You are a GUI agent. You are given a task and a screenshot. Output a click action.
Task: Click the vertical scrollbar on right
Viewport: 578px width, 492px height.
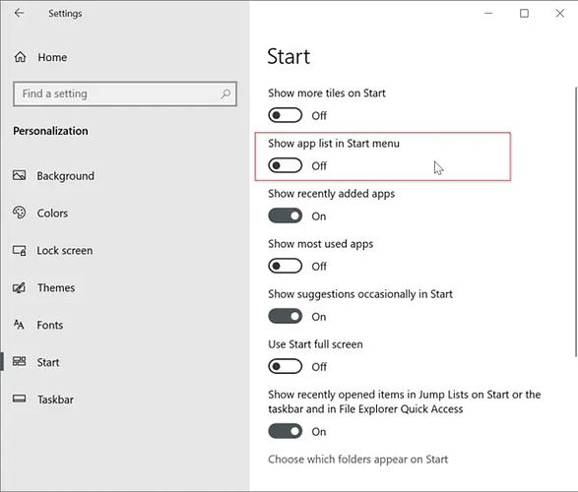pyautogui.click(x=575, y=221)
